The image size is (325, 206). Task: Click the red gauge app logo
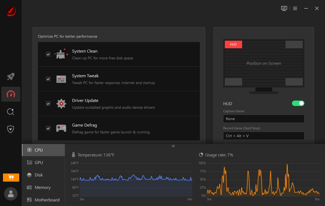tap(10, 11)
